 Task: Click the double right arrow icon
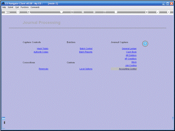tap(94, 12)
